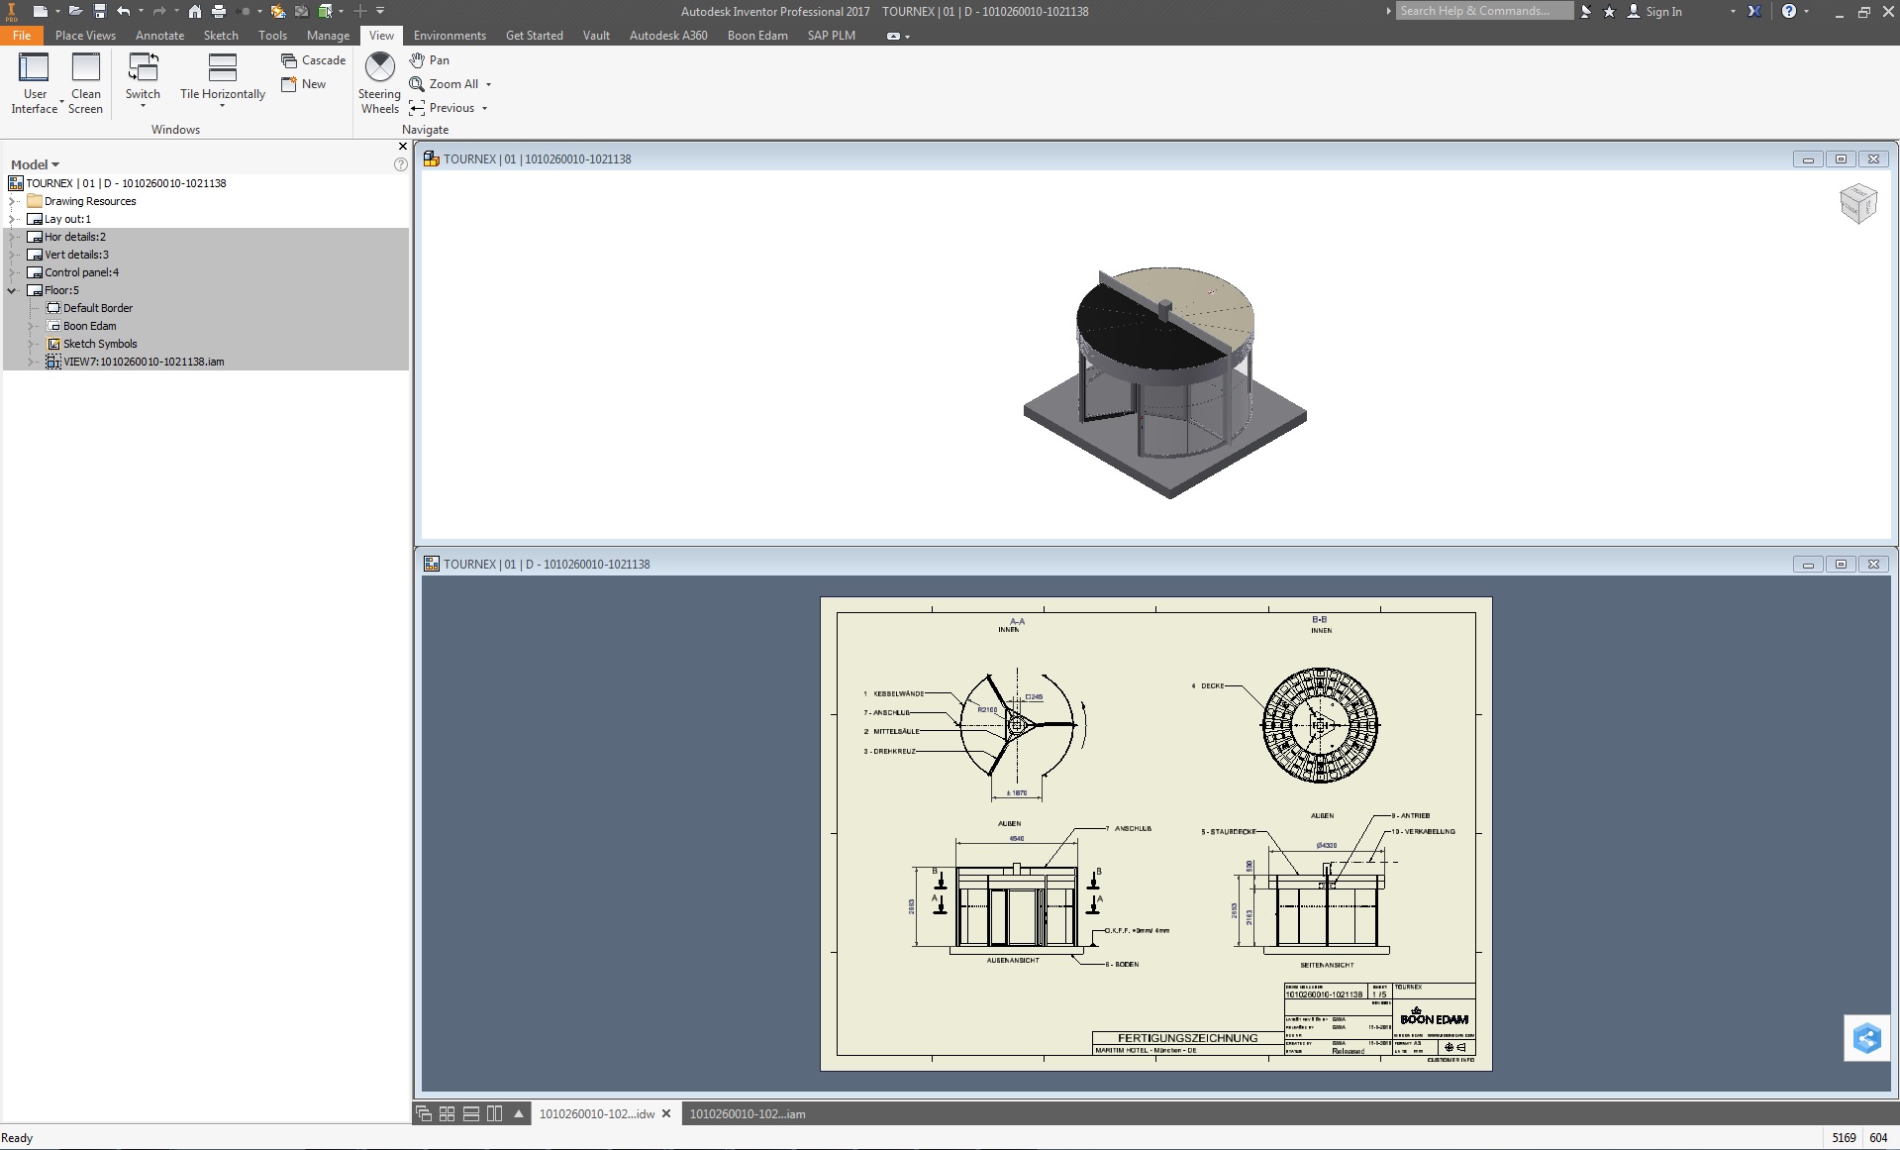Click the tile vertically icon in bottom bar

494,1113
